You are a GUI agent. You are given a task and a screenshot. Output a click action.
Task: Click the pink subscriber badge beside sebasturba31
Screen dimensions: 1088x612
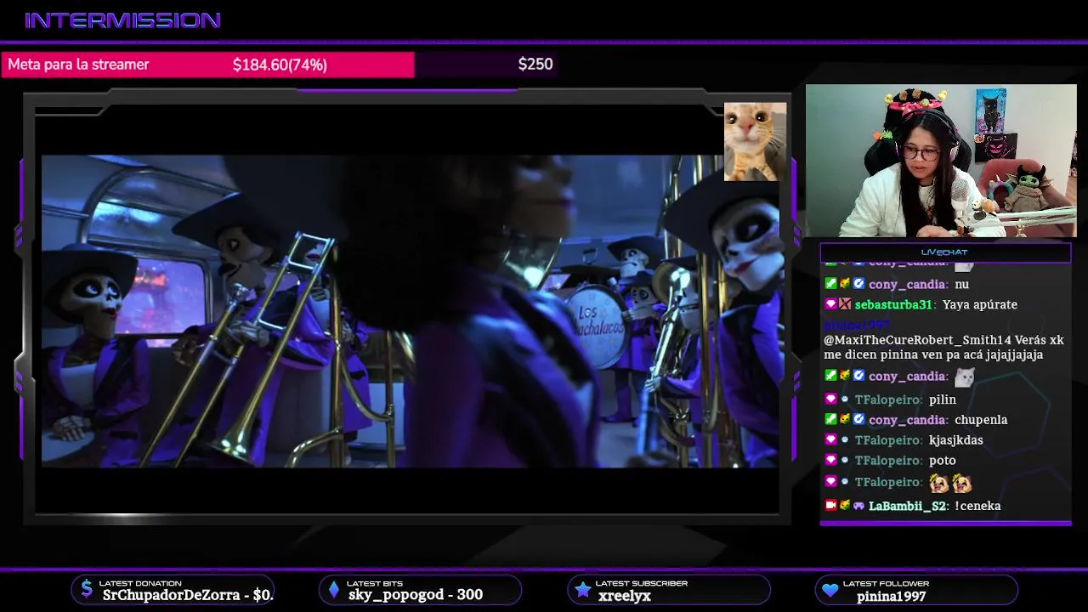(830, 304)
